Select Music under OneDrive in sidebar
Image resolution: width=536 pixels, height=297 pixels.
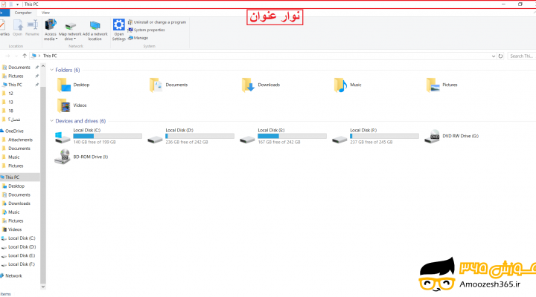(13, 157)
